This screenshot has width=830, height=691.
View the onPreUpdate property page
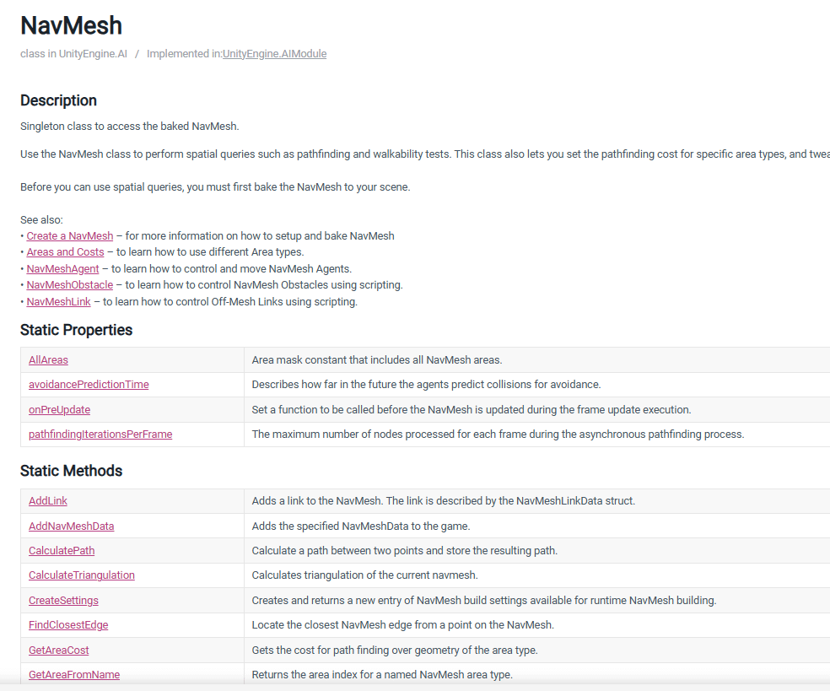tap(59, 410)
